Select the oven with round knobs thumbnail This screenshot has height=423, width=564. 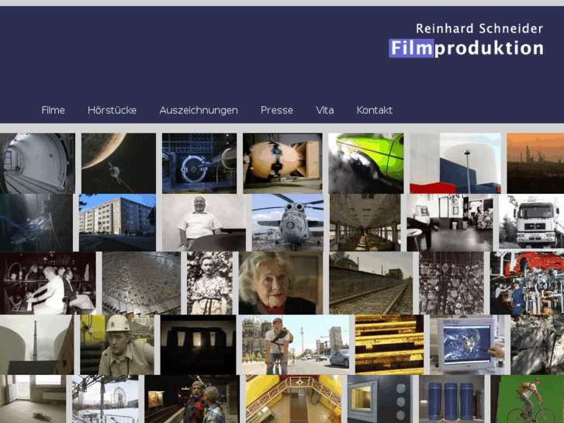click(x=380, y=399)
